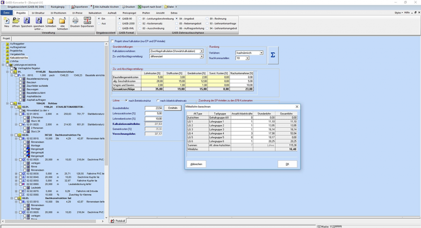Image resolution: width=421 pixels, height=228 pixels.
Task: Click Alle Aufmaße löschen toolbar item
Action: 105,7
